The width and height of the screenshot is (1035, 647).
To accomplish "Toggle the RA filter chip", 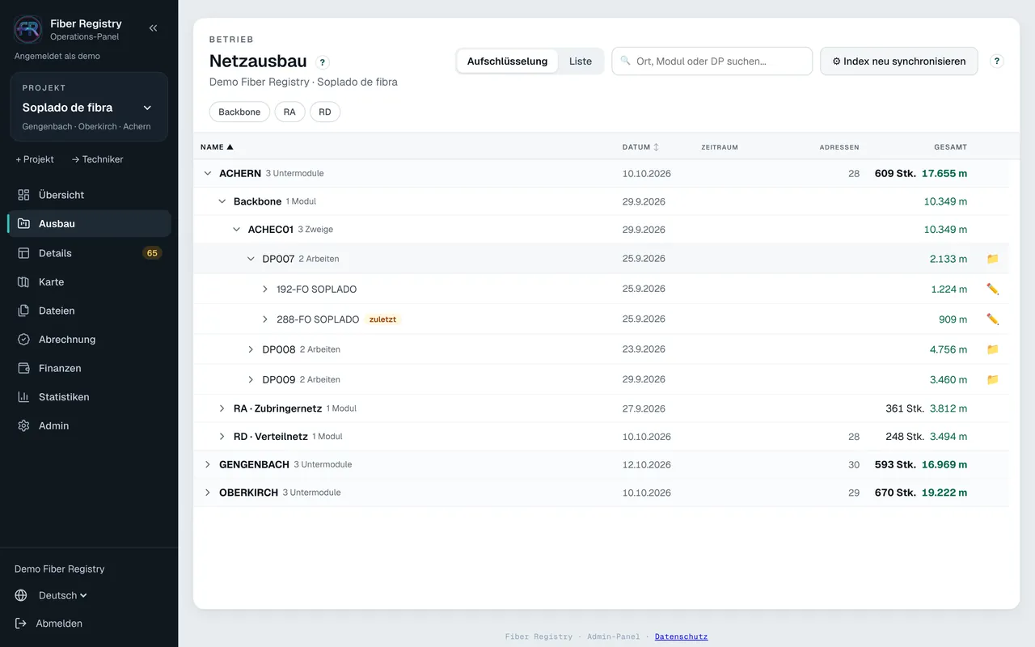I will click(x=289, y=112).
